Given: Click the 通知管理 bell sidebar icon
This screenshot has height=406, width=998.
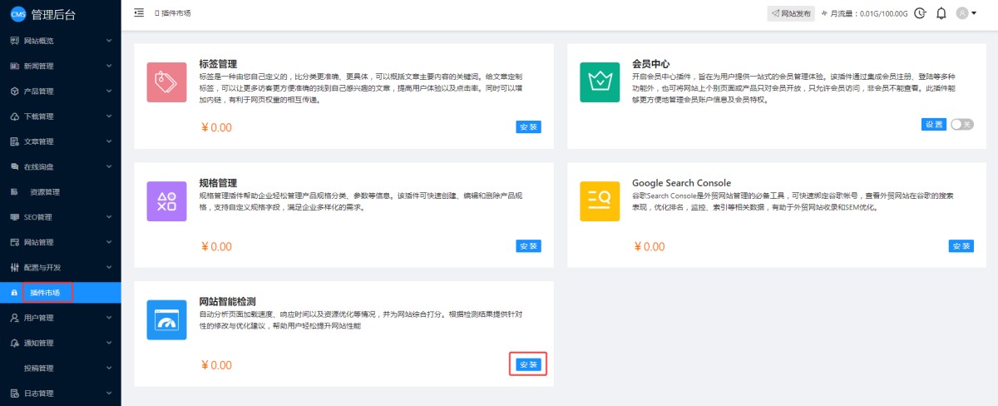Looking at the screenshot, I should pyautogui.click(x=14, y=343).
